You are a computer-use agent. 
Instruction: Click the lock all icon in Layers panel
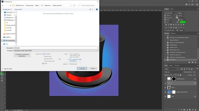pyautogui.click(x=180, y=75)
